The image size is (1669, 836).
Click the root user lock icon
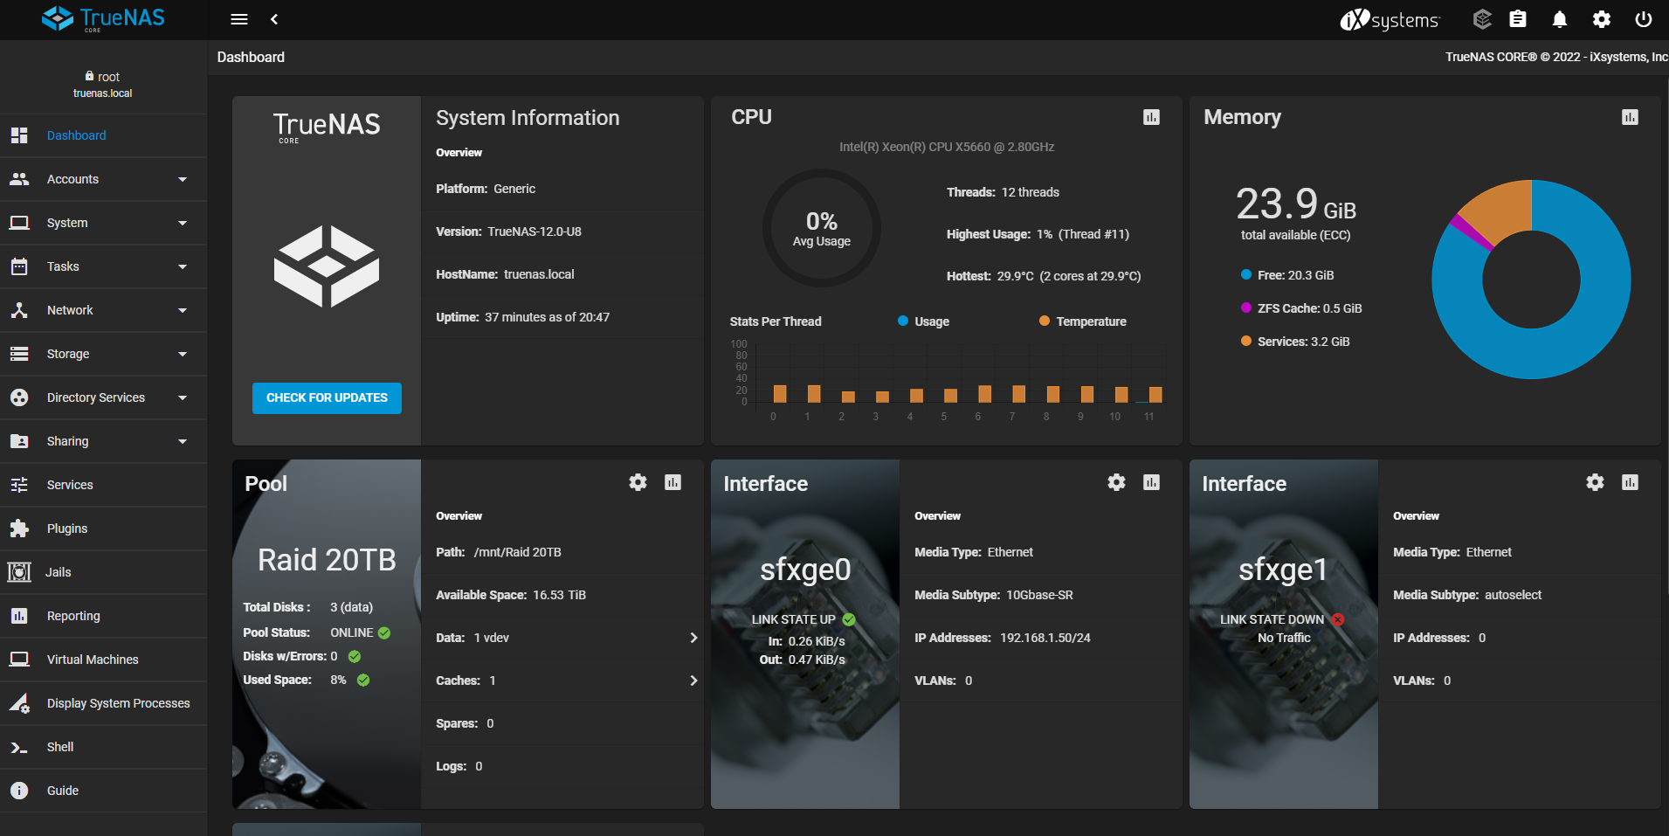(90, 76)
